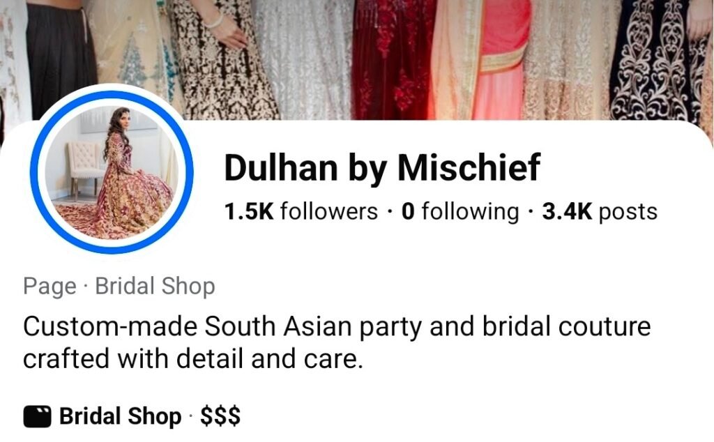Select the gray Page label
Screen dimensions: 714x442
tap(50, 287)
